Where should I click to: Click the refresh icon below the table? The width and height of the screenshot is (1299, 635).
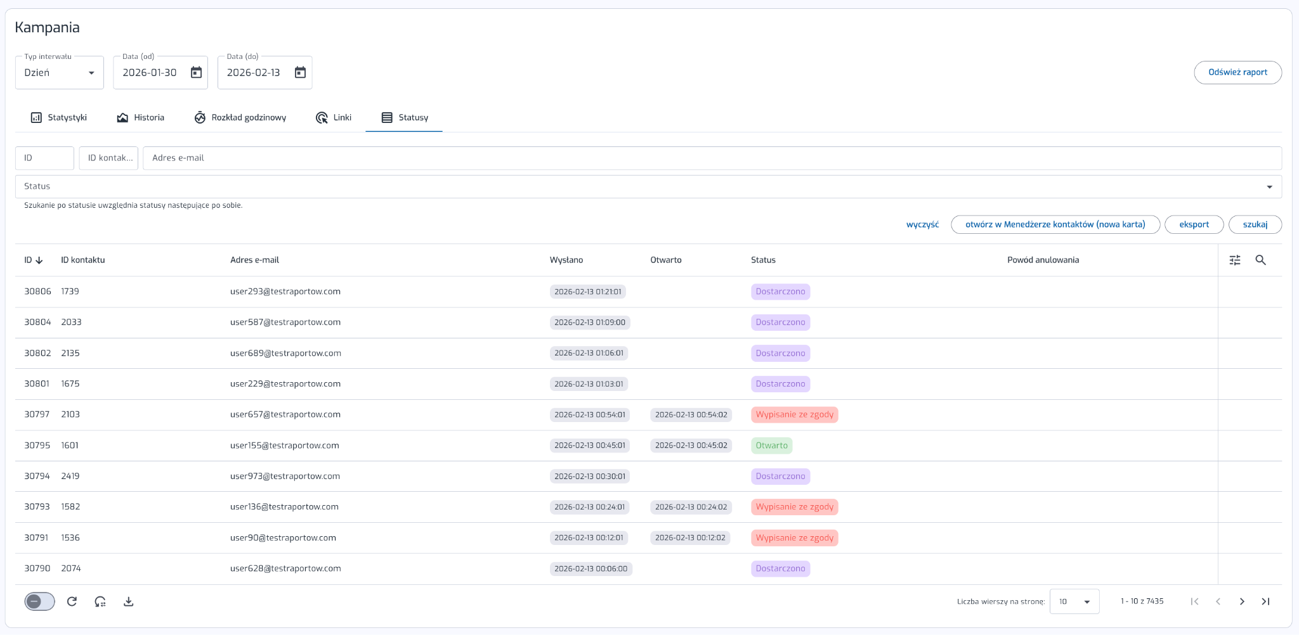[x=72, y=601]
